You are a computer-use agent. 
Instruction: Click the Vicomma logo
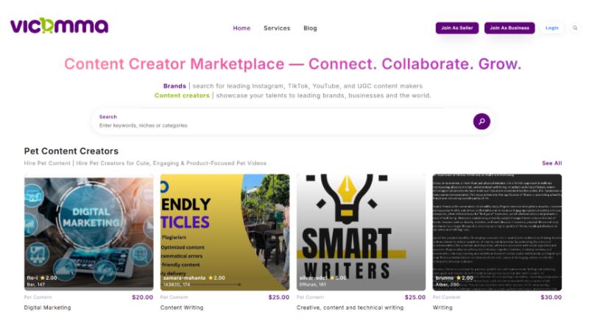coord(59,26)
